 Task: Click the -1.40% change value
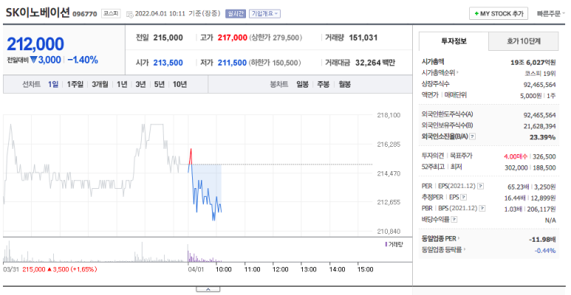tap(83, 60)
